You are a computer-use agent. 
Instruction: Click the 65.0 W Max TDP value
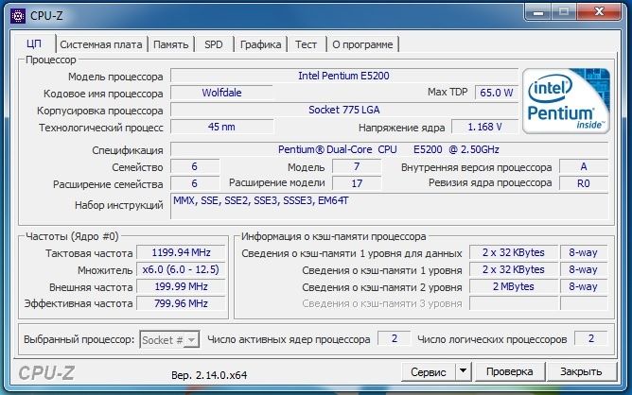click(497, 93)
